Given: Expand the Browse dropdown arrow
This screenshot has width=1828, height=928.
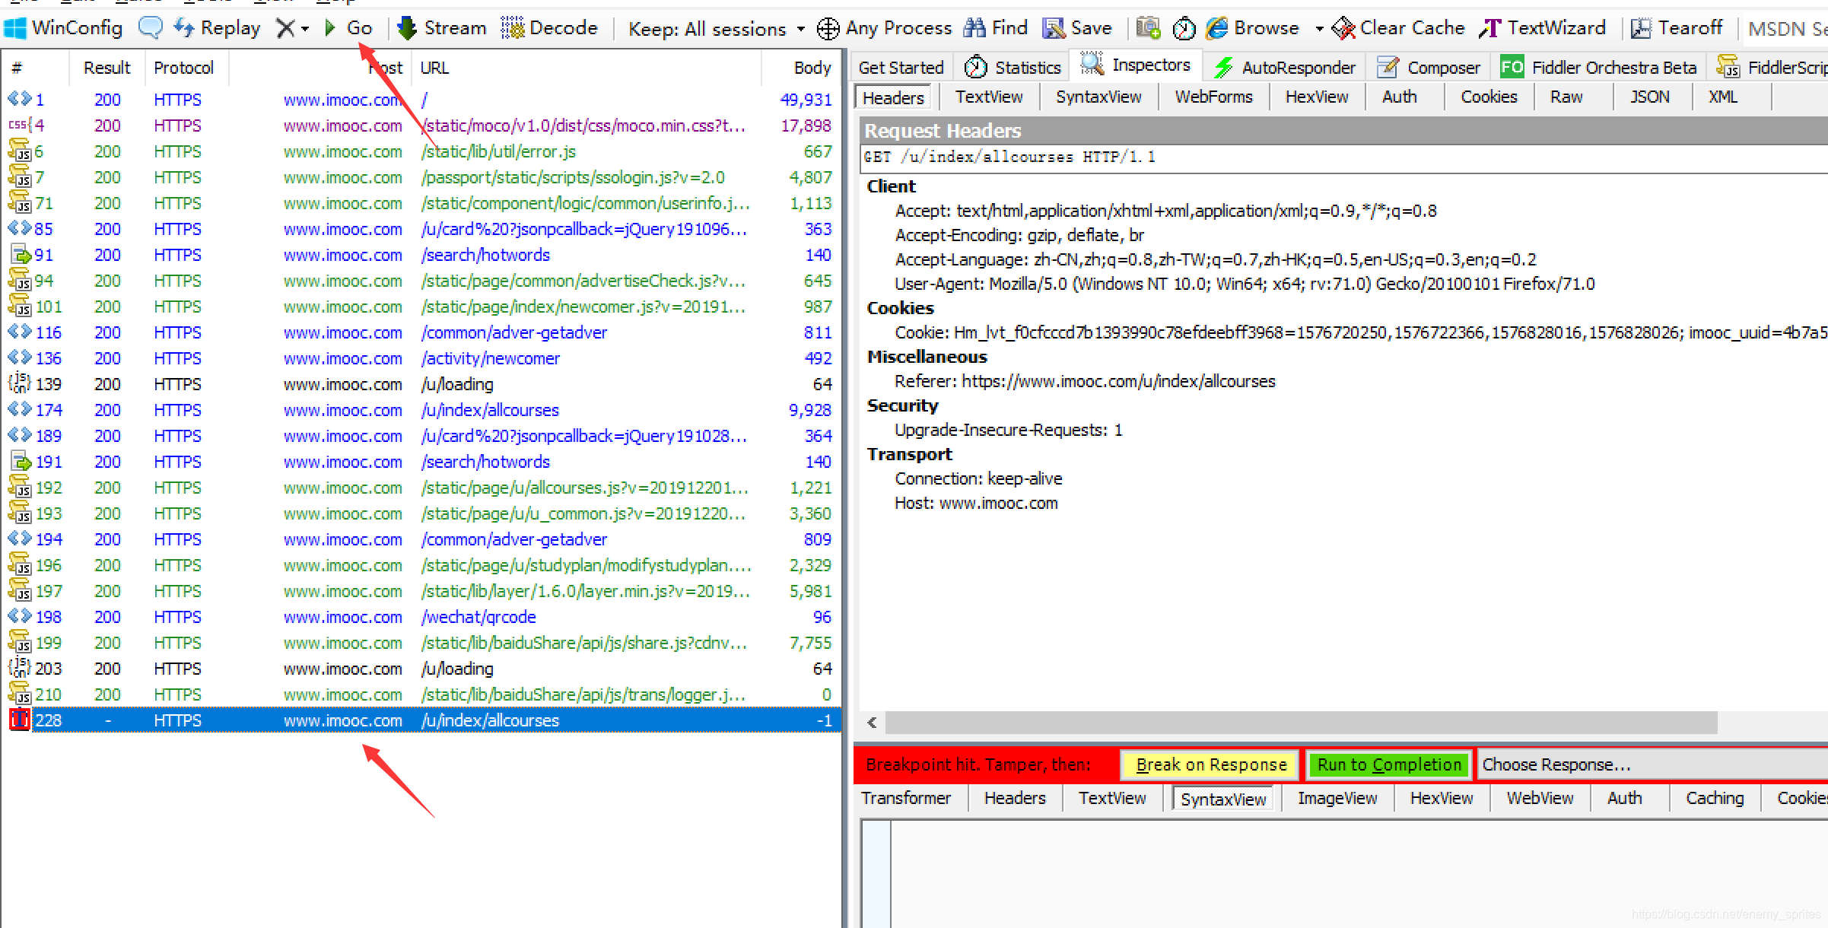Looking at the screenshot, I should tap(1319, 29).
